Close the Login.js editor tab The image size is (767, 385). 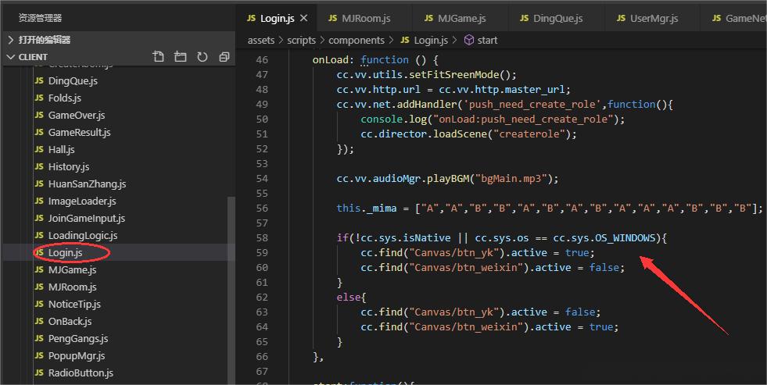304,18
